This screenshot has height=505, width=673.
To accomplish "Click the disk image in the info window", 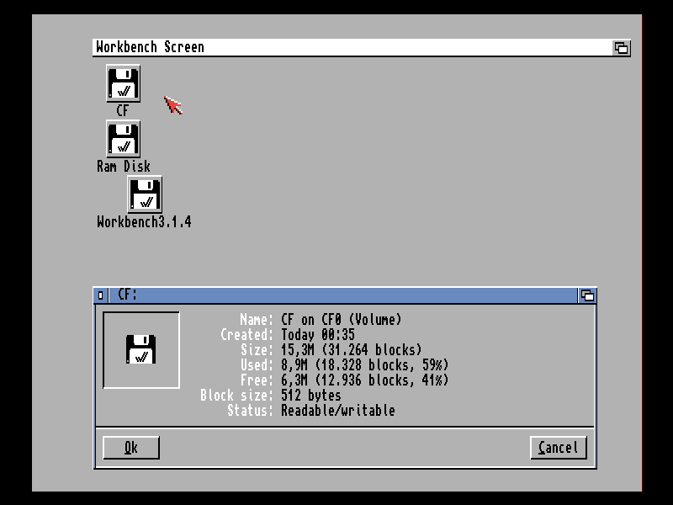I will [x=140, y=349].
